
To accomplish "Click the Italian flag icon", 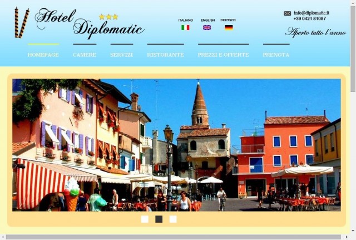I will pyautogui.click(x=185, y=27).
